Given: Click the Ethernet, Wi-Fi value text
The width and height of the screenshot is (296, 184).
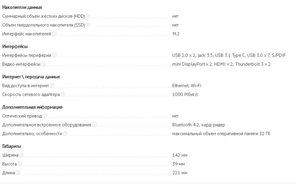Looking at the screenshot, I should pos(186,85).
